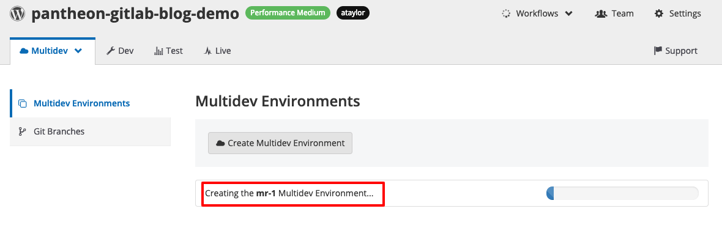Image resolution: width=722 pixels, height=225 pixels.
Task: Click Create Multidev Environment button
Action: tap(280, 143)
